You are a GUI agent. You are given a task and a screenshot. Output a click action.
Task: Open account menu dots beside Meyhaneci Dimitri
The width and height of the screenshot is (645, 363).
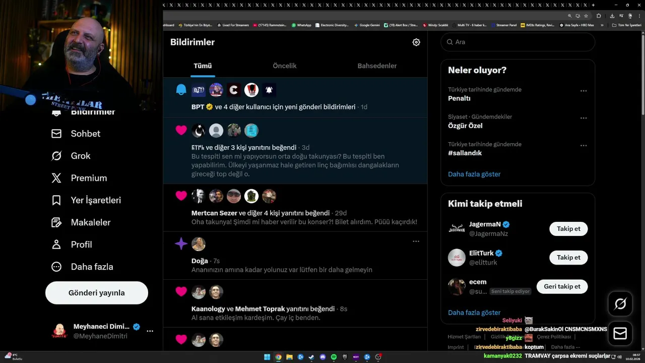(150, 331)
